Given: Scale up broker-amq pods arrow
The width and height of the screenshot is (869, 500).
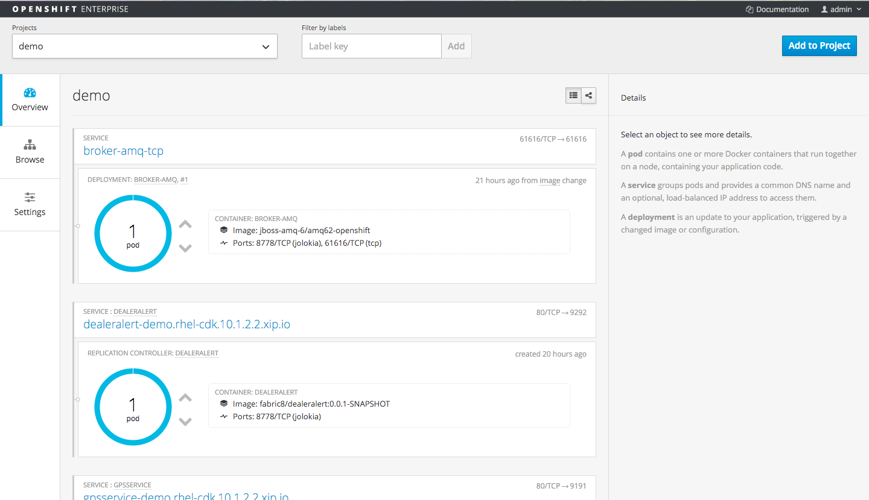Looking at the screenshot, I should point(185,225).
